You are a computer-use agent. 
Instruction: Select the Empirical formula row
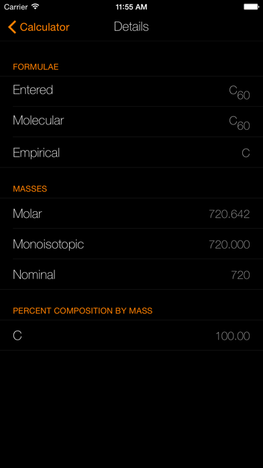(131, 152)
